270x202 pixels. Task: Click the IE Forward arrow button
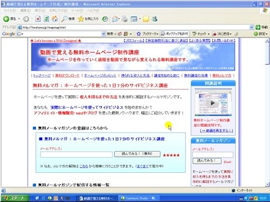26,19
